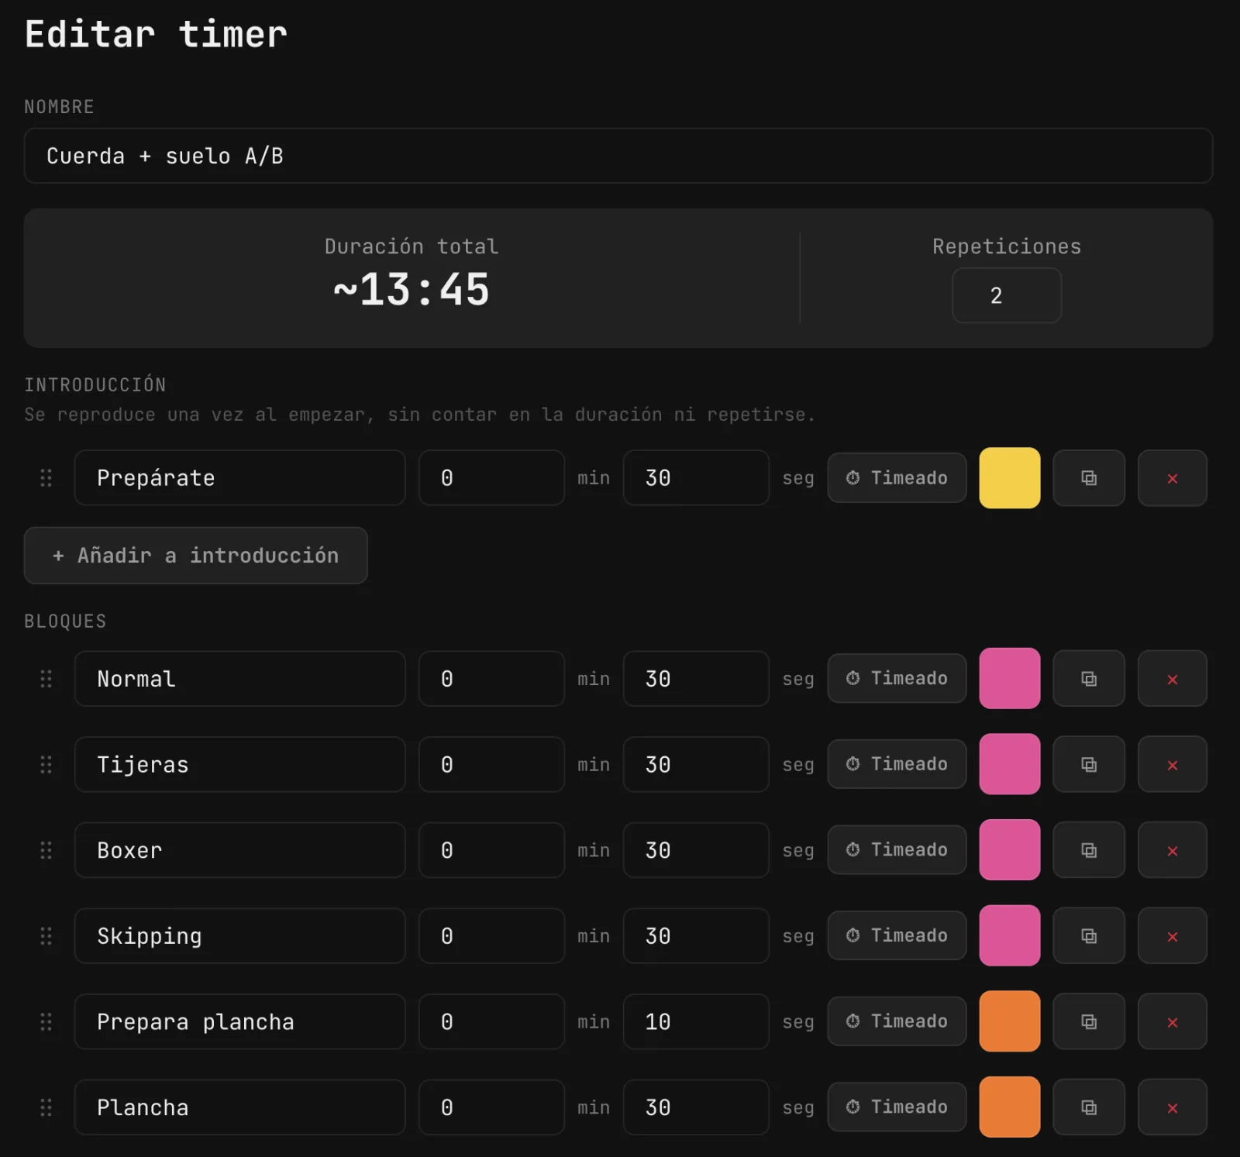Grab the drag handle for Boxer

[x=46, y=850]
